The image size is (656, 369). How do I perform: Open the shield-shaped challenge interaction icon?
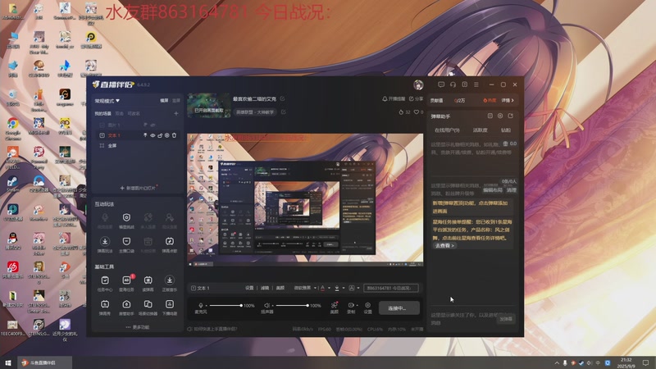pyautogui.click(x=126, y=221)
